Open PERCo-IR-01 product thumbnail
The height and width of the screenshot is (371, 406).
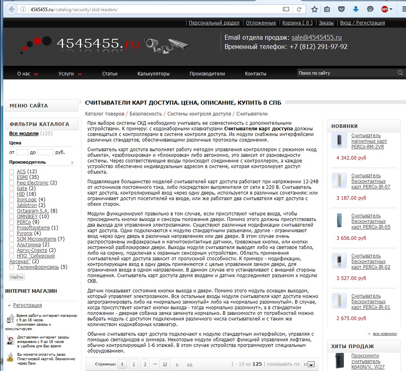click(339, 301)
